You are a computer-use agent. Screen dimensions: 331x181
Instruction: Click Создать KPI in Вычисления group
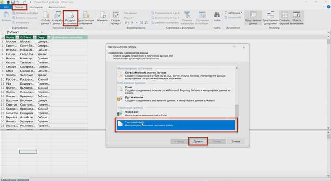(x=233, y=18)
